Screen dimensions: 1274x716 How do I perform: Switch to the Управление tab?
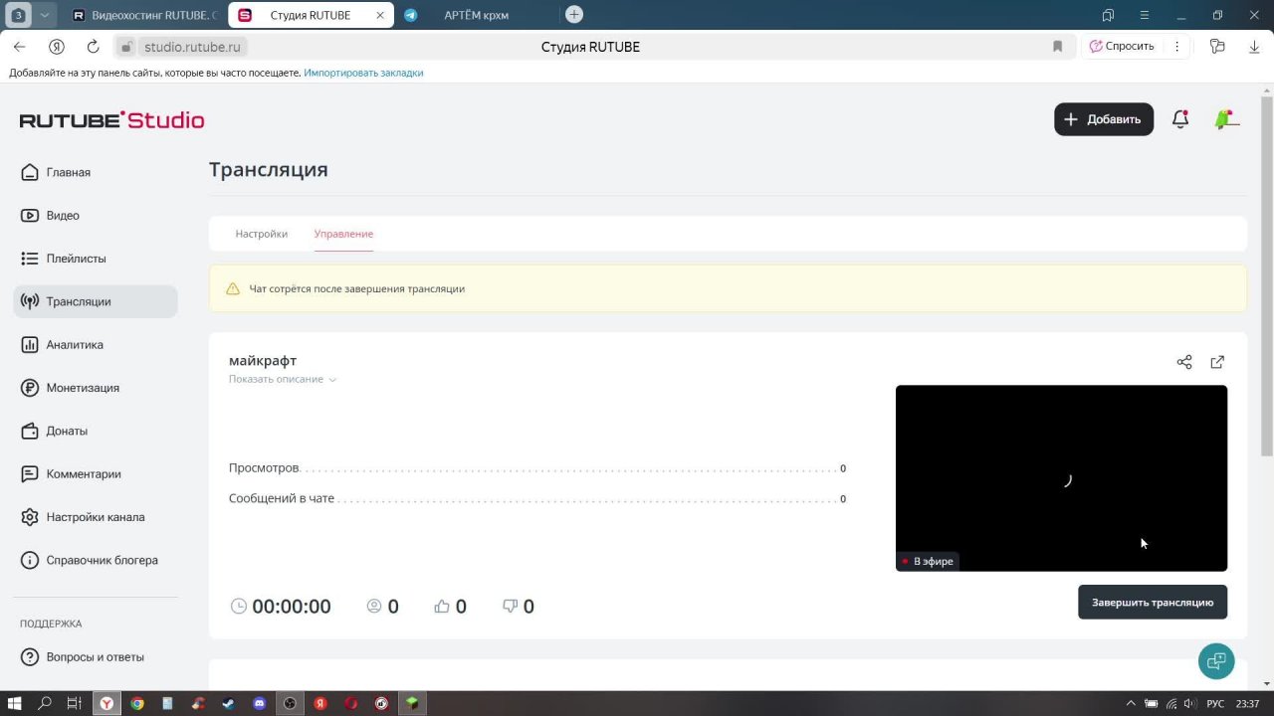tap(343, 234)
